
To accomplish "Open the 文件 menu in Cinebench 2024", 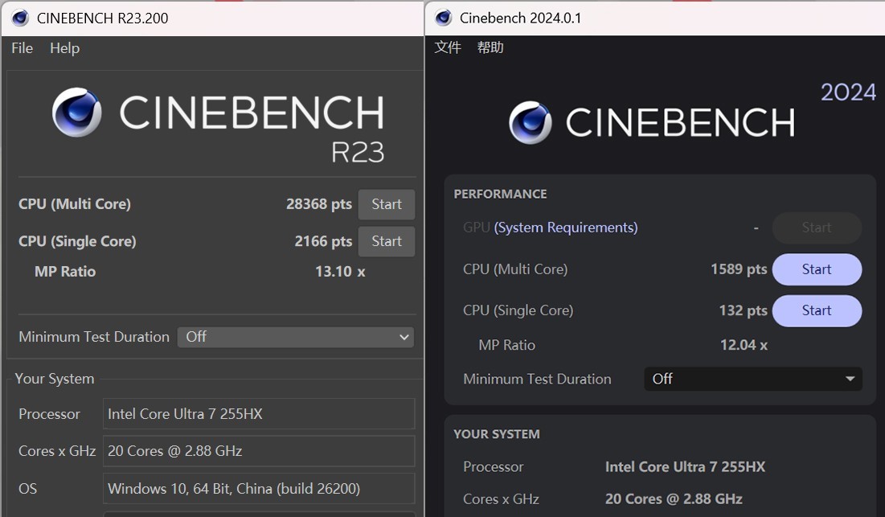I will coord(448,47).
